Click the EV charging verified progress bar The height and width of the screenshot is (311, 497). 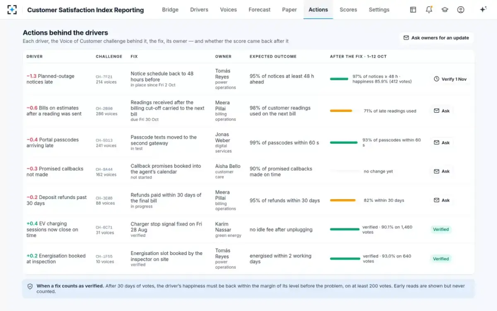click(x=345, y=229)
